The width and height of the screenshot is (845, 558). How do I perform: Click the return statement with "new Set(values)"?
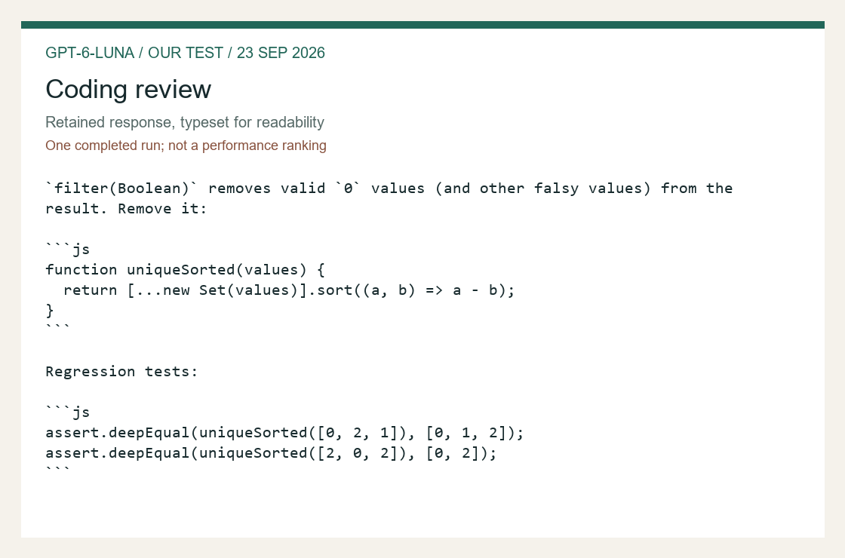(x=289, y=290)
